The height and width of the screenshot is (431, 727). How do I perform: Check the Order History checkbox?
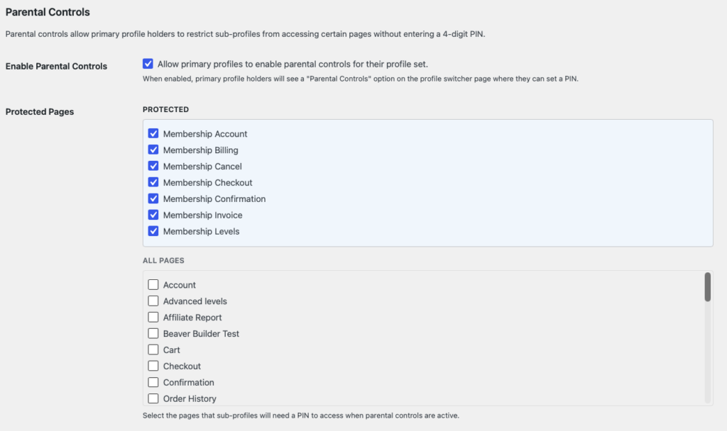coord(153,398)
